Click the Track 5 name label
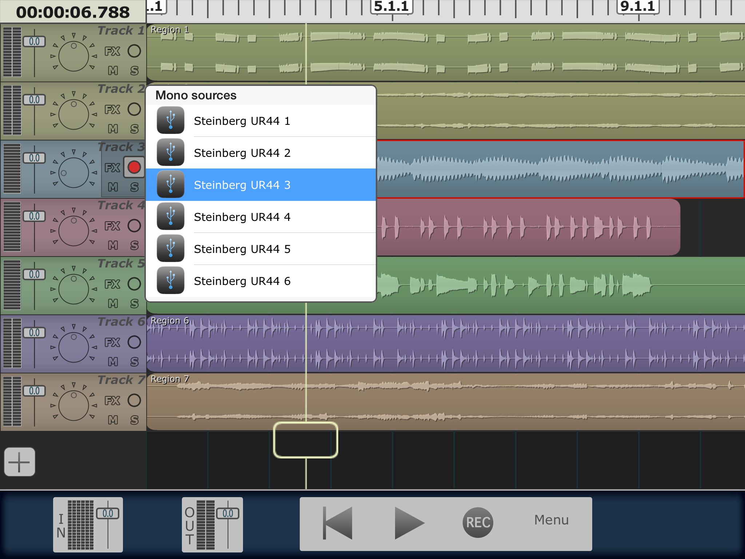745x559 pixels. click(121, 263)
